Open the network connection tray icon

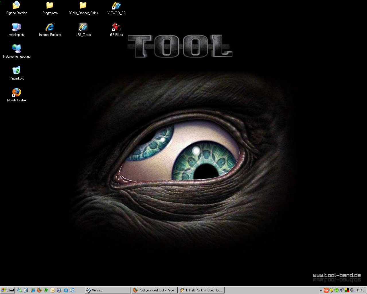(x=341, y=290)
